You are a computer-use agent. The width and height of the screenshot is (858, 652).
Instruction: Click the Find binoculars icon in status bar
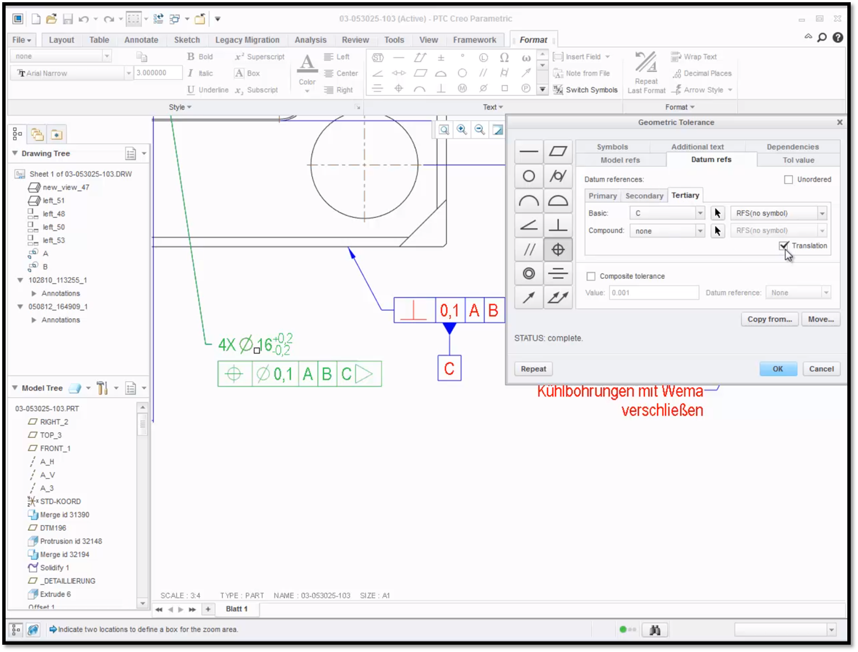coord(654,630)
